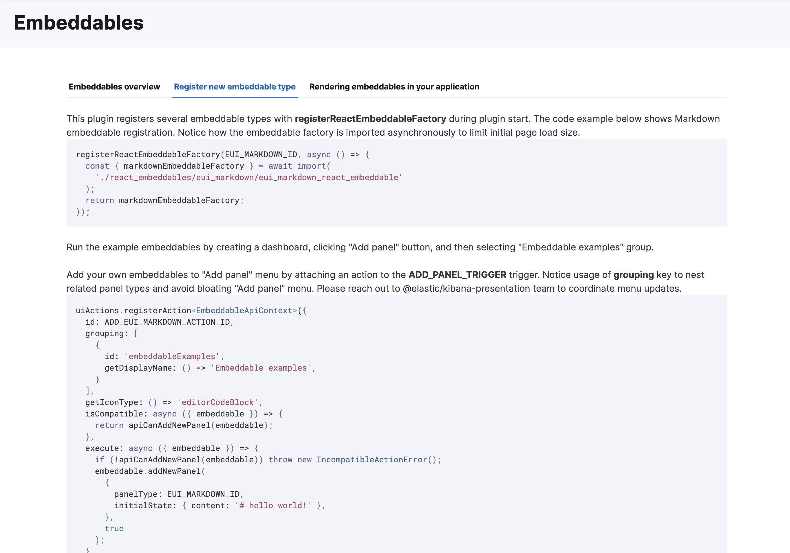Click the code line 'return markdownEmbeddableFactory;'
The height and width of the screenshot is (553, 790).
(x=165, y=200)
